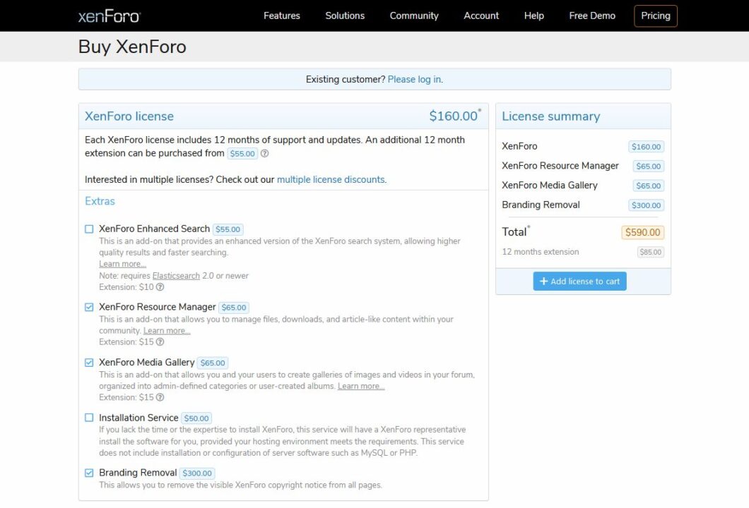
Task: Click the $55.00 badge beside XenForo Enhanced Search
Action: (228, 229)
